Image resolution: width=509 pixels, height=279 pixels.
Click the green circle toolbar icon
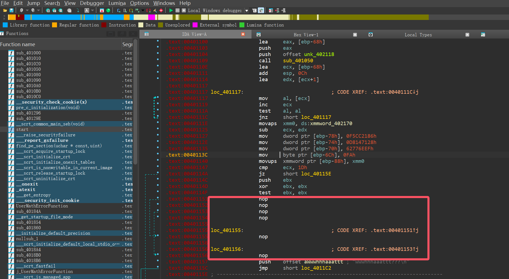[x=108, y=10]
